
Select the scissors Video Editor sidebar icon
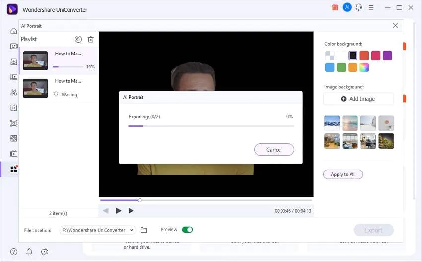coord(14,92)
